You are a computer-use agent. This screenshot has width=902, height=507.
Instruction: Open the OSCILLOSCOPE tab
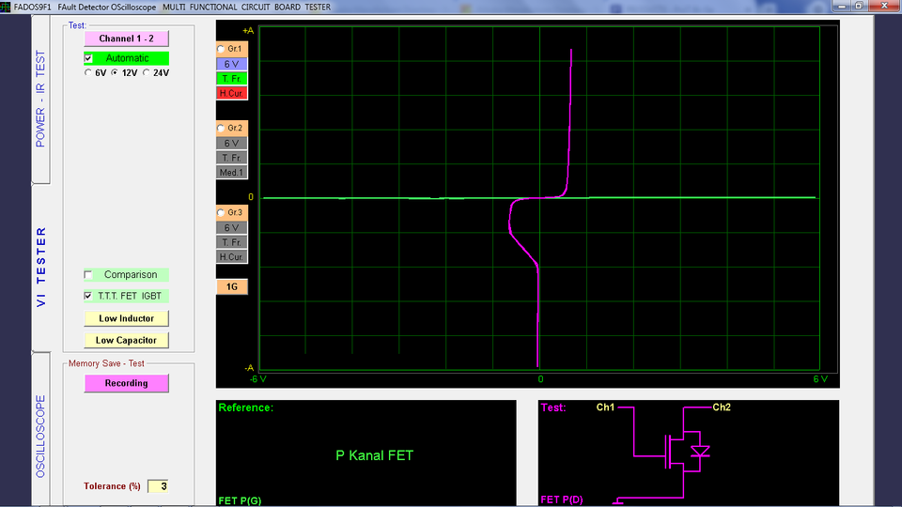click(40, 436)
